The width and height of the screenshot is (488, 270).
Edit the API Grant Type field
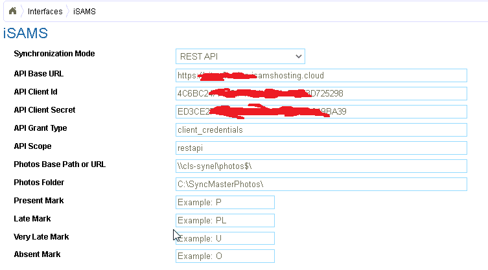tap(321, 129)
